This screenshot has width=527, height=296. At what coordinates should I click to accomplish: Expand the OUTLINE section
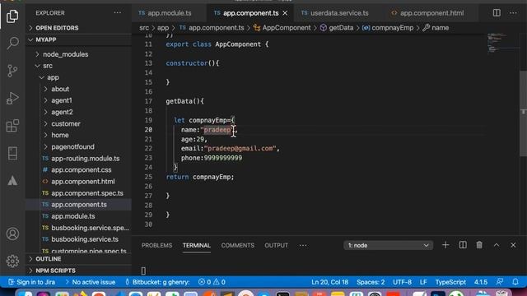pos(79,259)
